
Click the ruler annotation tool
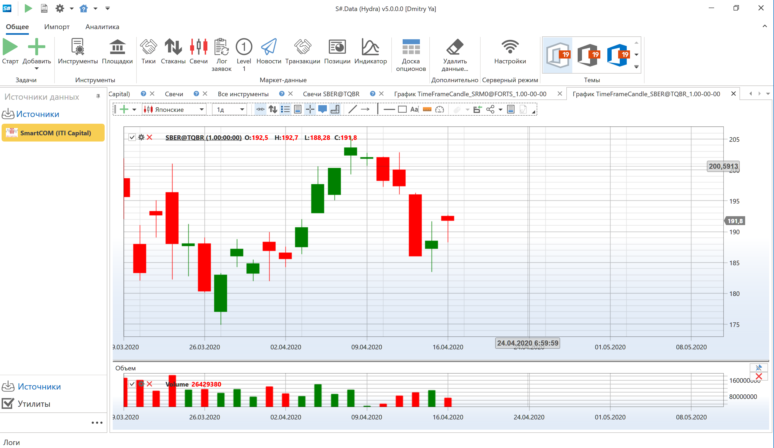[427, 109]
